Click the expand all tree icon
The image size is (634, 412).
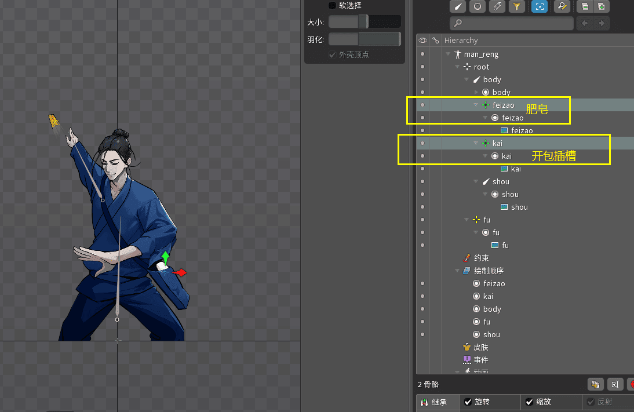(x=601, y=6)
